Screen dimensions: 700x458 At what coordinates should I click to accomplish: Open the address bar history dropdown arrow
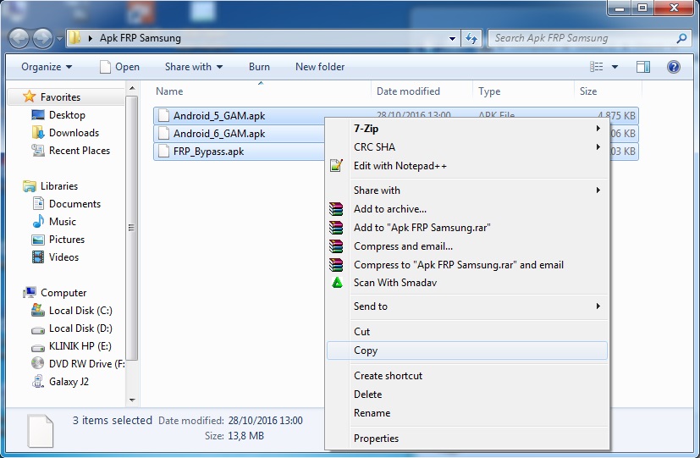[452, 38]
